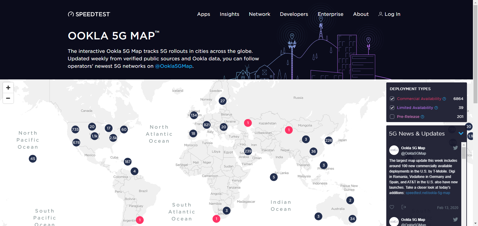Click the Commercial Availability label
Image resolution: width=478 pixels, height=226 pixels.
tap(419, 99)
